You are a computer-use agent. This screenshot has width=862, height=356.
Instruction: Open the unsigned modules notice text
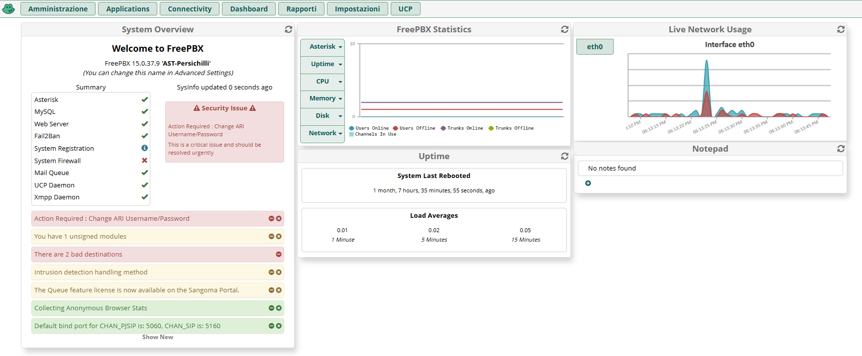[80, 236]
